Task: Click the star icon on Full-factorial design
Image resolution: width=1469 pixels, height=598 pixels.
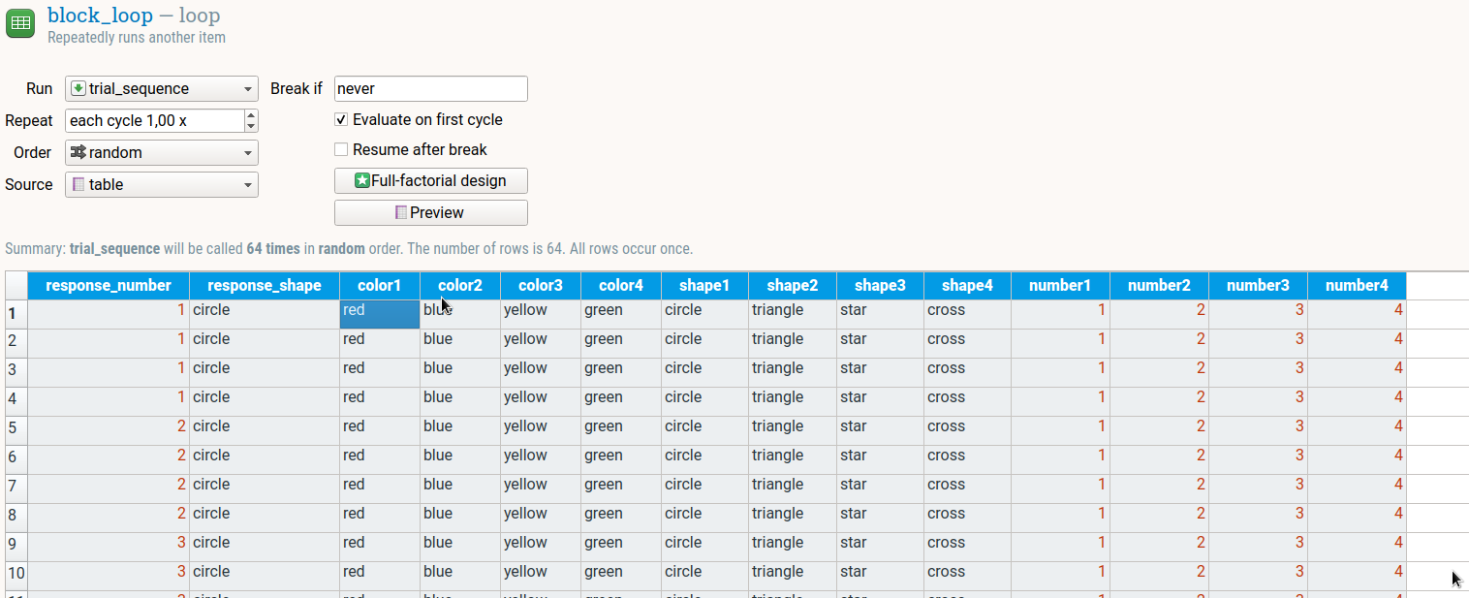Action: [x=362, y=180]
